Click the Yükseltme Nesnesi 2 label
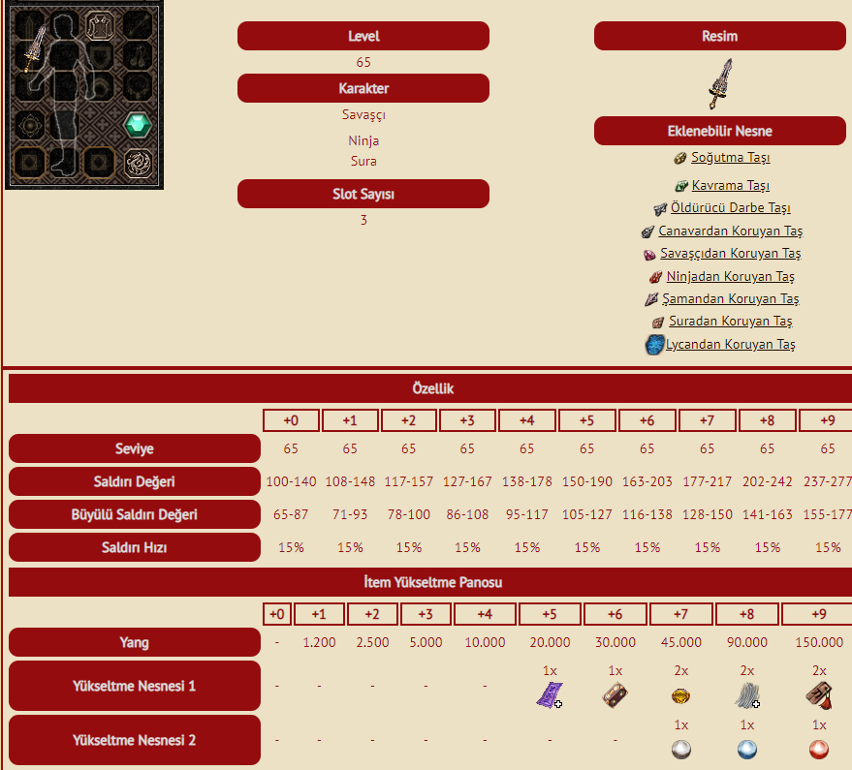 pos(134,740)
